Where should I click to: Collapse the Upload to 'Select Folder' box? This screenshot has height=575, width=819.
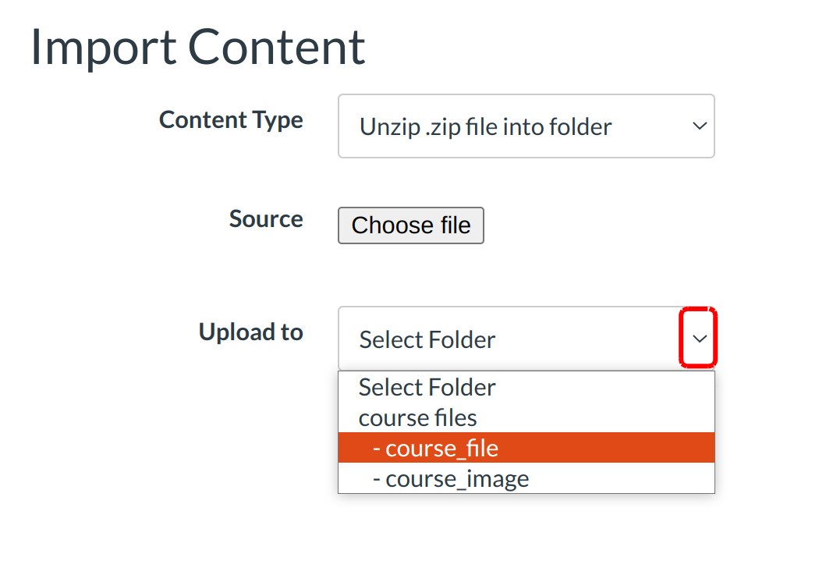pyautogui.click(x=526, y=339)
